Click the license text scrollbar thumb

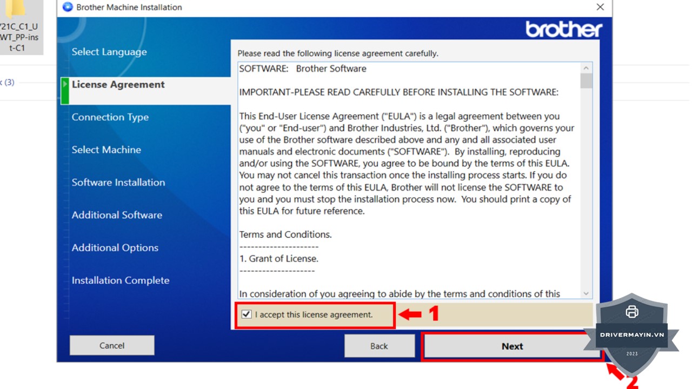[586, 81]
